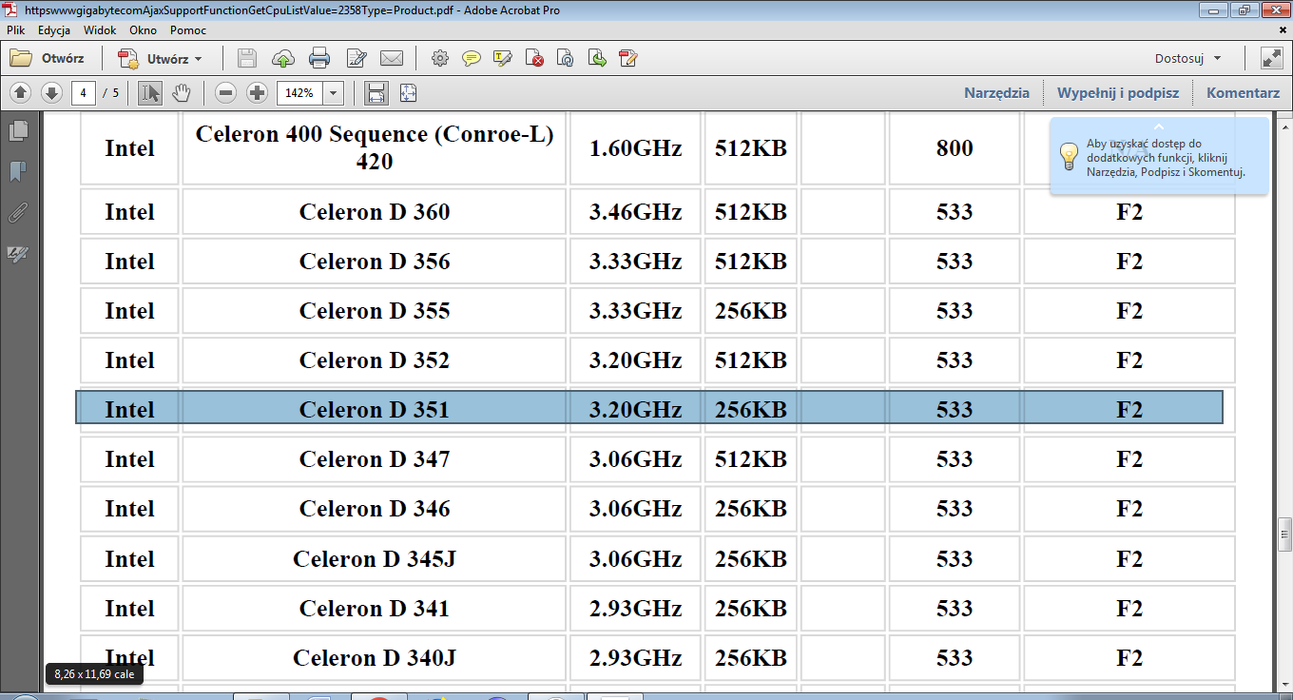The height and width of the screenshot is (700, 1293).
Task: Go to the next page with down arrow
Action: [52, 92]
